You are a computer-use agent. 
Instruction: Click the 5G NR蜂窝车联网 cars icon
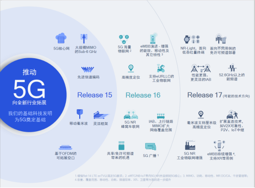131,115
